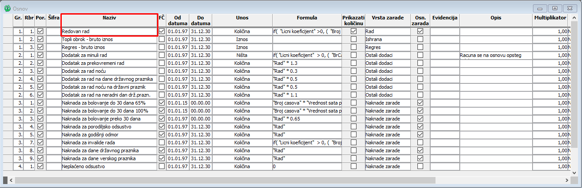Screen dimensions: 582x188
Task: Toggle Osn. zarada checkbox for Redovan rad
Action: tap(420, 31)
